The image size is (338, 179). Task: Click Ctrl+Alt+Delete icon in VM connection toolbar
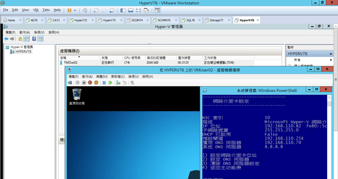click(x=70, y=82)
